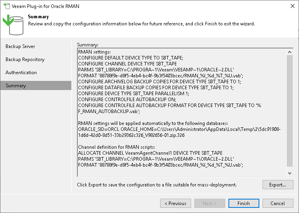Click 'F_RMAN_AUTOBACKUP.vab';' line
The image size is (299, 213).
(109, 111)
